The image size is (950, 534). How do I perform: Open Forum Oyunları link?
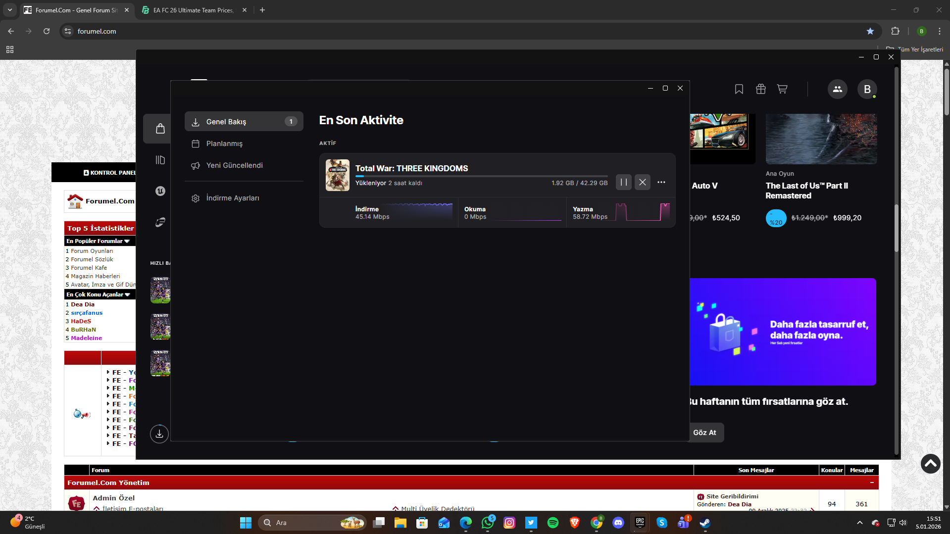pos(92,251)
